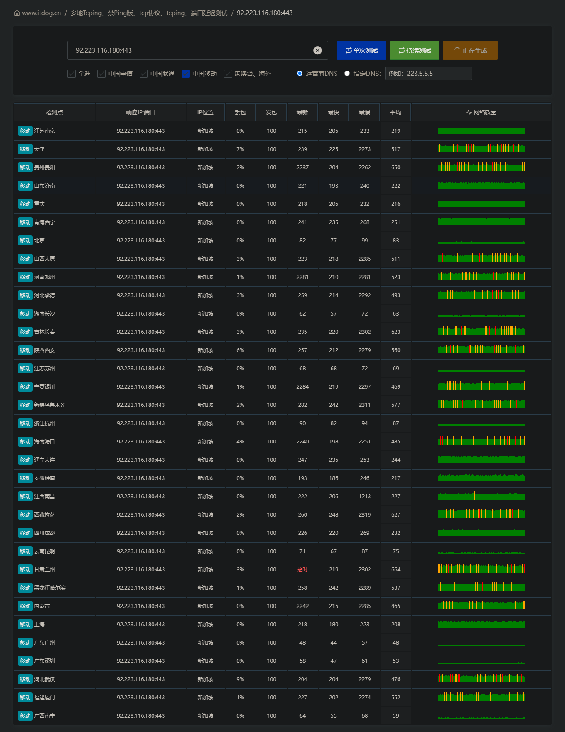Select the 指定DNS radio button
The height and width of the screenshot is (732, 565).
pos(347,74)
